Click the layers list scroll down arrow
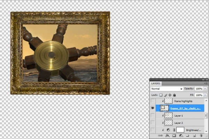 [206, 131]
